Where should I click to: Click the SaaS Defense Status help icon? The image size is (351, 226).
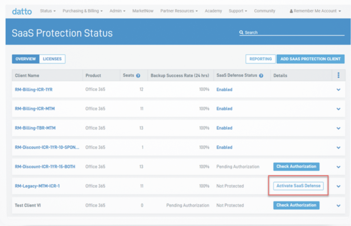(x=261, y=75)
